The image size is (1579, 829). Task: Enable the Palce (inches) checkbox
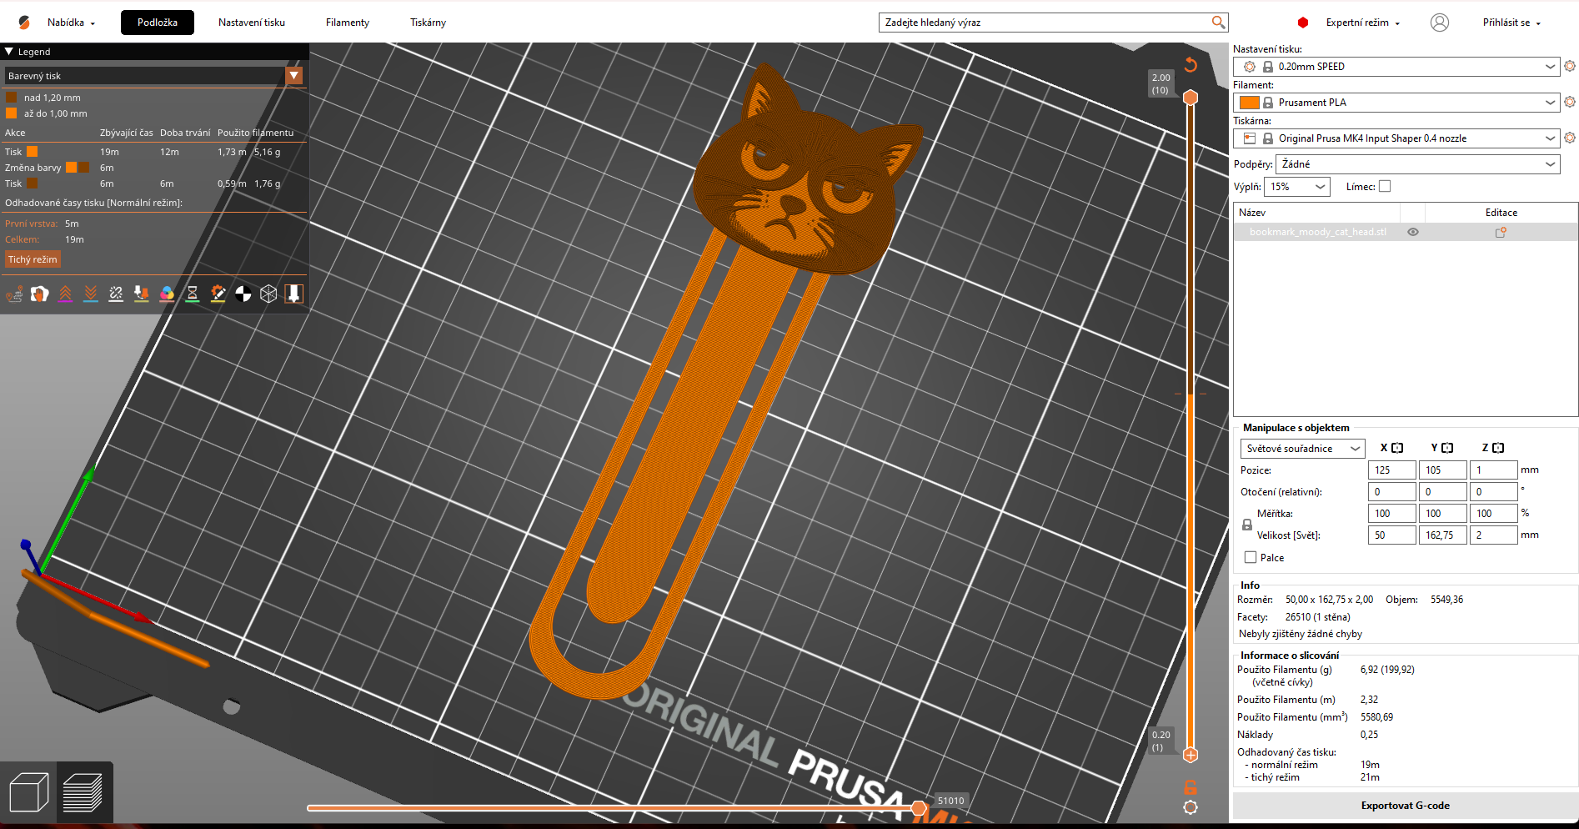click(x=1251, y=557)
